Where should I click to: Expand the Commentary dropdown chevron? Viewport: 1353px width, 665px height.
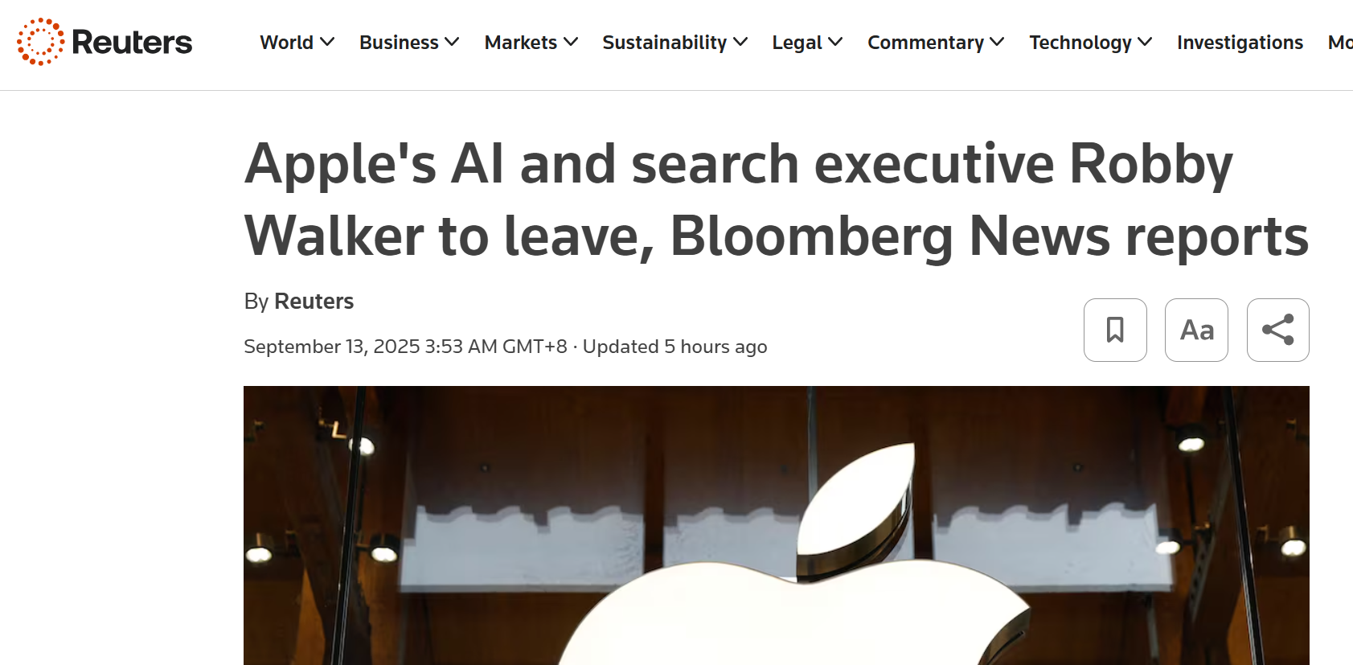pos(997,42)
